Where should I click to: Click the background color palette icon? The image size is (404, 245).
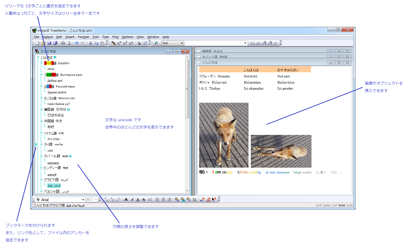coord(183,200)
